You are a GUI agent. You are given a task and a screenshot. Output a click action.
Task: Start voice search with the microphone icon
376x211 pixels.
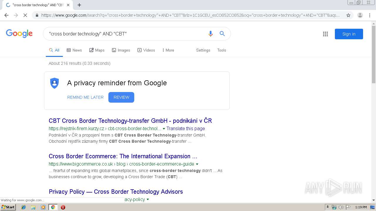(210, 34)
